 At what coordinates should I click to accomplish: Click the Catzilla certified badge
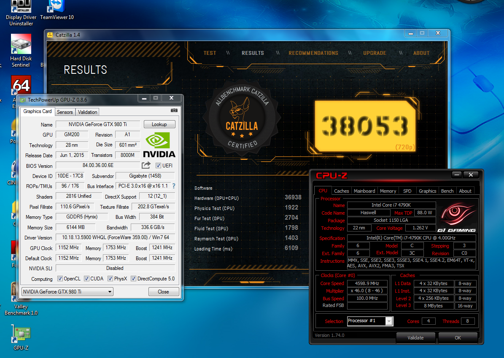(243, 118)
